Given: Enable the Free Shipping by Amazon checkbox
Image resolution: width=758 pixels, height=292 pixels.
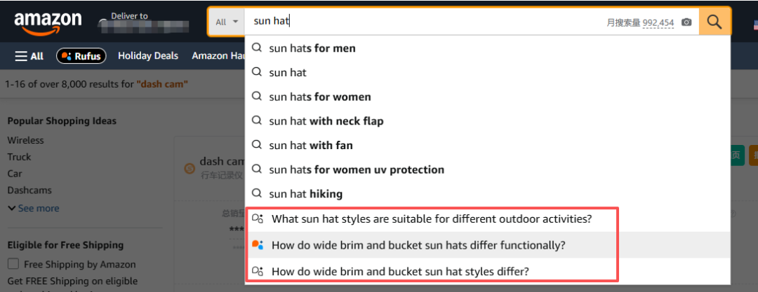Looking at the screenshot, I should (x=13, y=264).
